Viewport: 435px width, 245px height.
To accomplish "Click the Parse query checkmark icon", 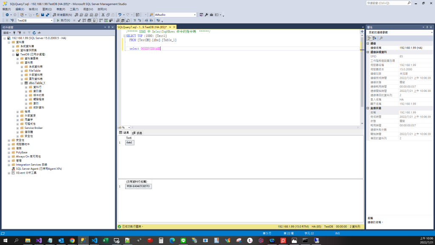I will 79,20.
